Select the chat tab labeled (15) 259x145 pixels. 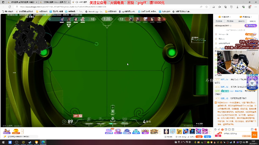click(241, 21)
